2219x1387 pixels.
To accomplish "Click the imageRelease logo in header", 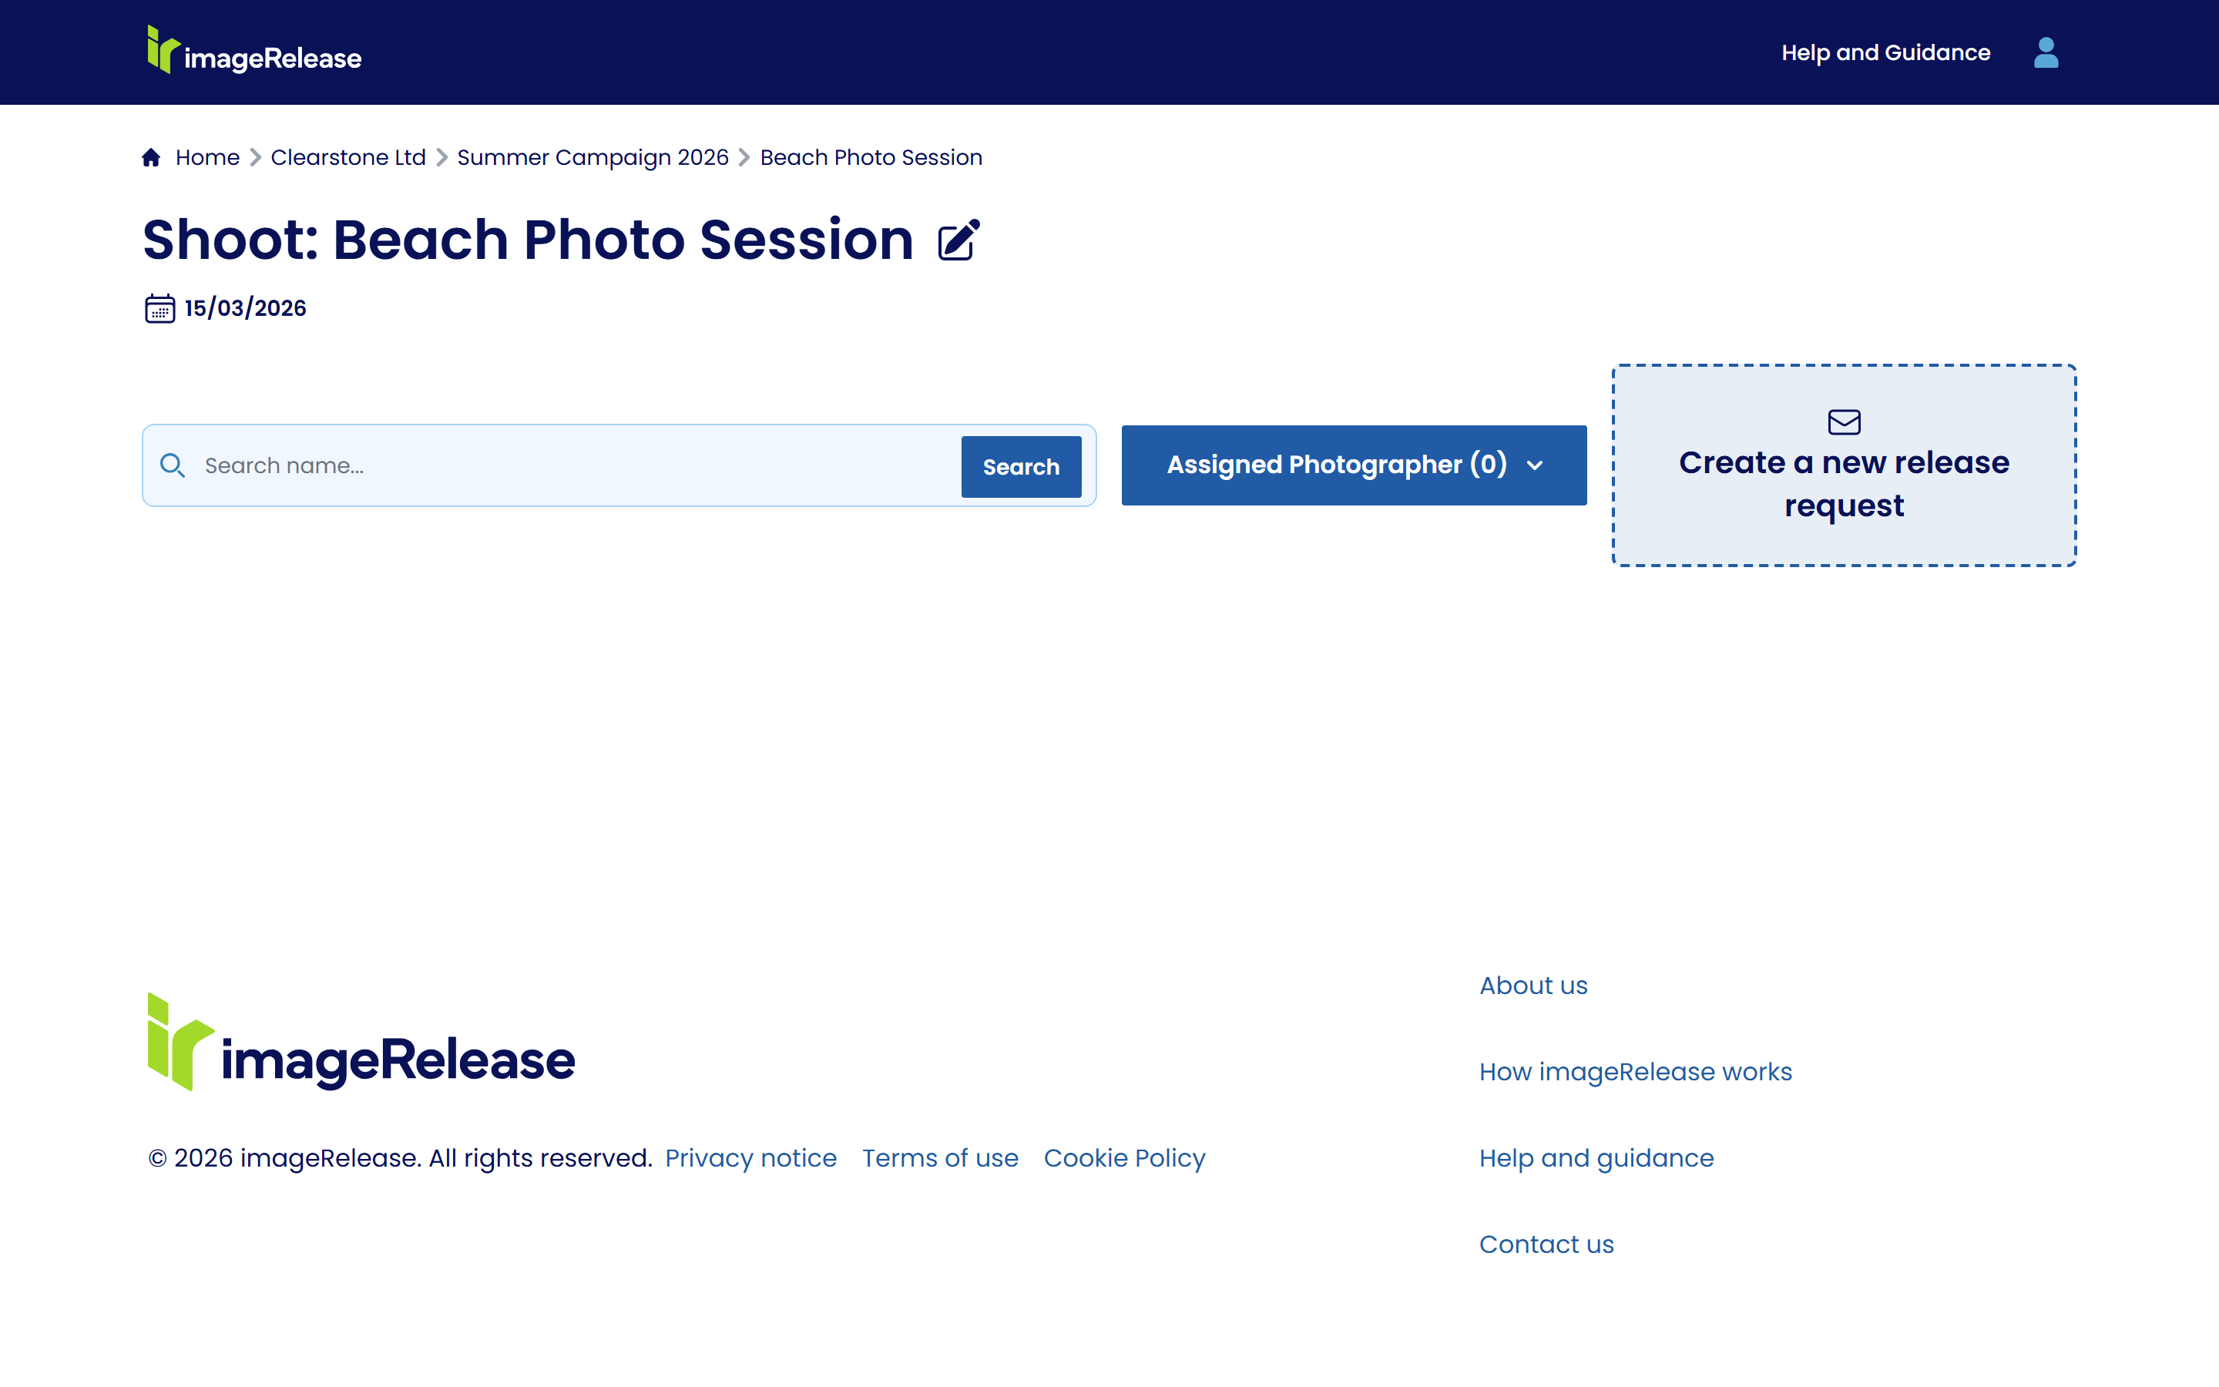I will [254, 52].
